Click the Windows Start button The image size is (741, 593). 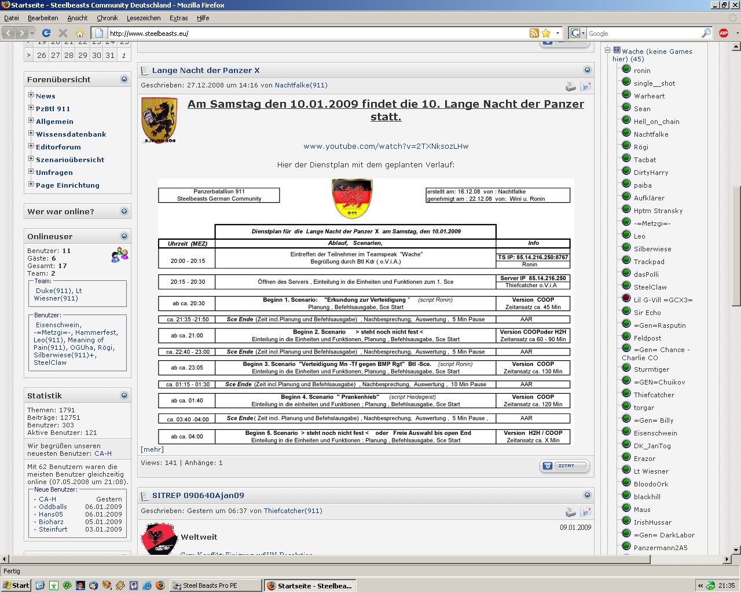point(16,585)
